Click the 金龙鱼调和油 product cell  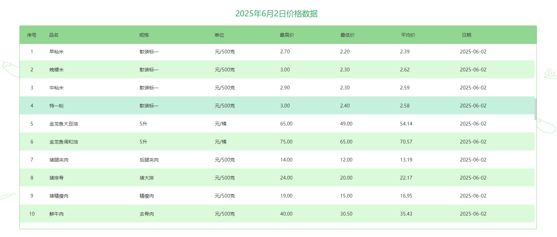[64, 142]
